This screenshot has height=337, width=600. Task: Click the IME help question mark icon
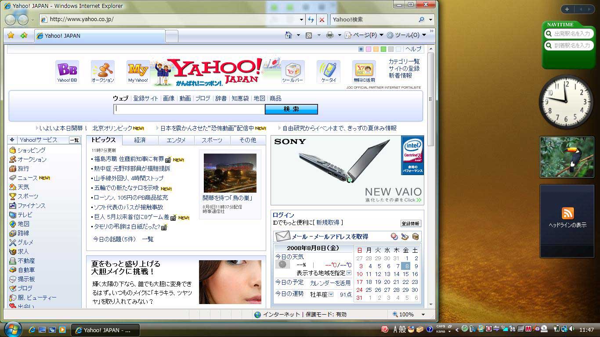[430, 329]
